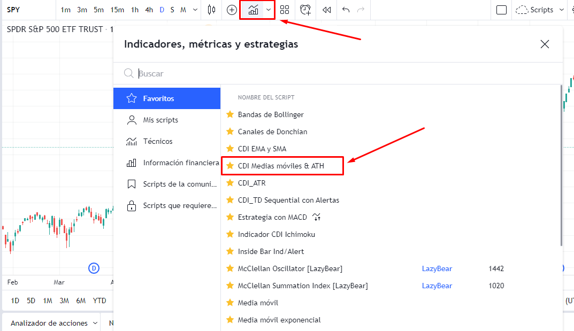
Task: Add CDI_TD Sequential con Alertas
Action: [288, 200]
